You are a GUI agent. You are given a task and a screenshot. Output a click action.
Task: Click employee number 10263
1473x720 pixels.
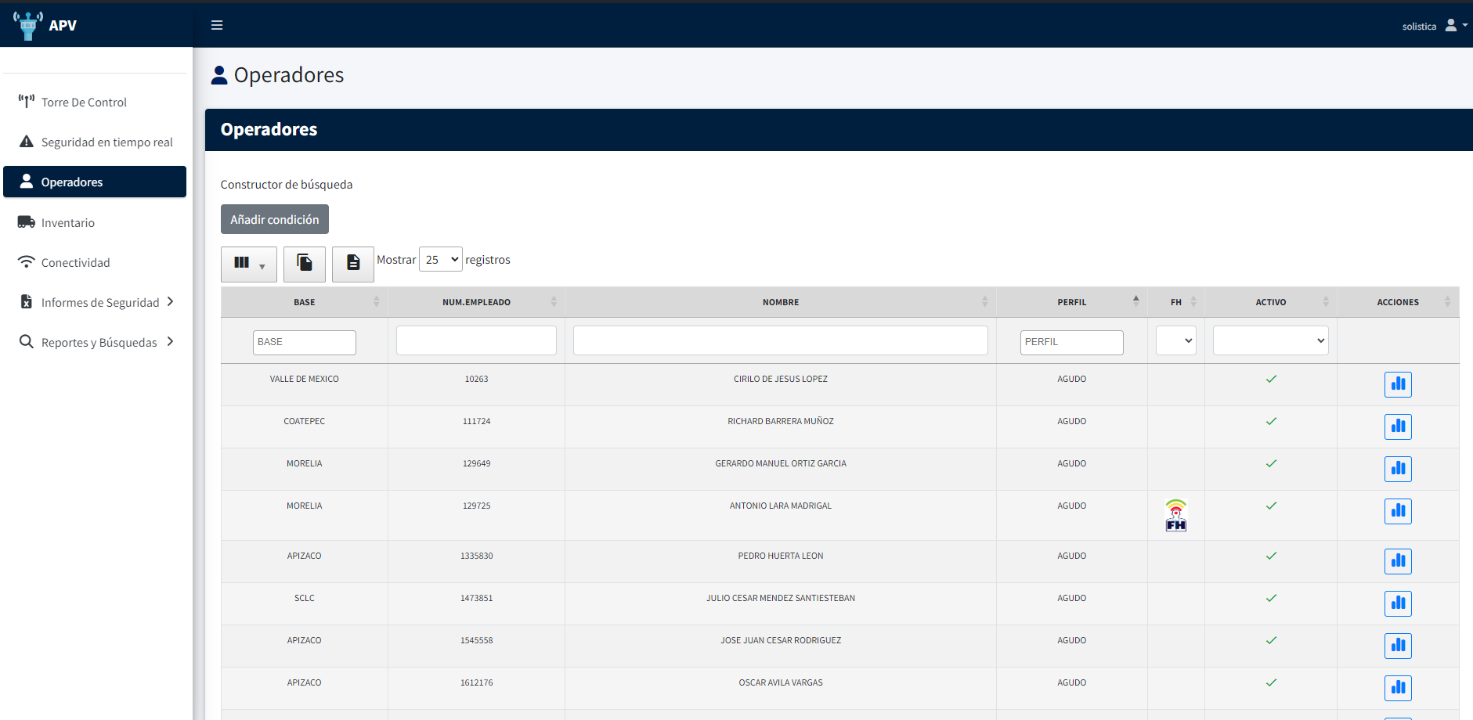tap(476, 379)
